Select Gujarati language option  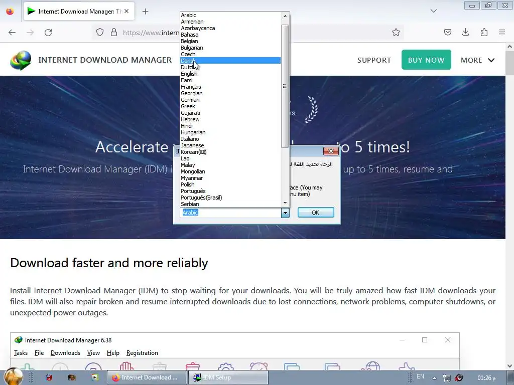click(x=230, y=113)
